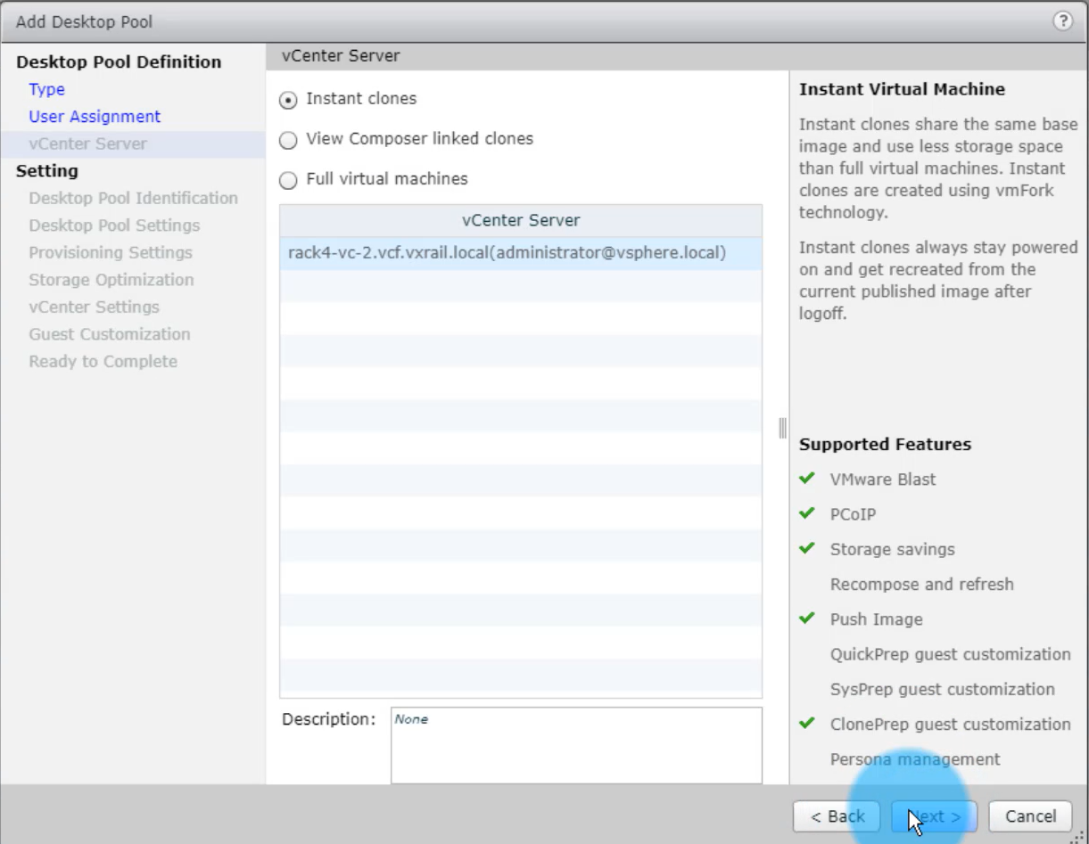Click the panel splitter handle

[x=783, y=428]
